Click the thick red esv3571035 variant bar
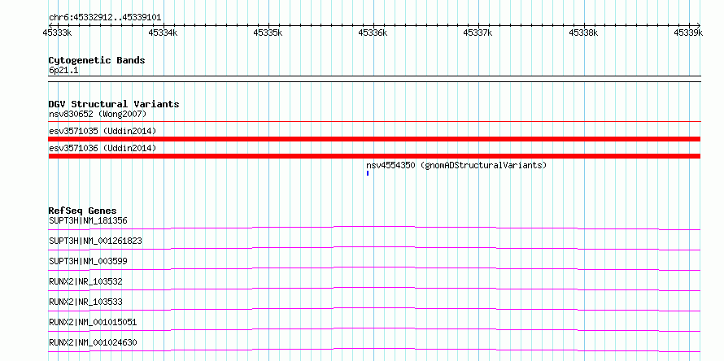Screen dimensions: 724x361 pyautogui.click(x=374, y=139)
